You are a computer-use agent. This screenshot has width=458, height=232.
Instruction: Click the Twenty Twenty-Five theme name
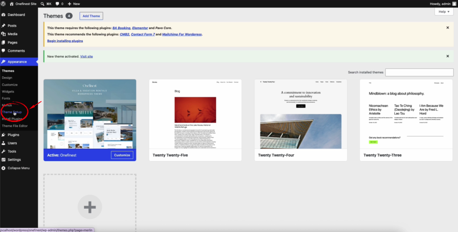tap(170, 155)
